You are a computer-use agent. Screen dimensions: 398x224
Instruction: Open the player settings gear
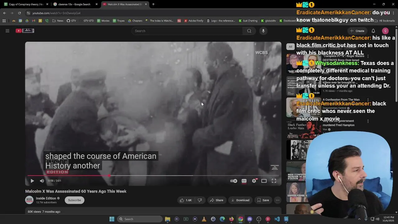[254, 181]
